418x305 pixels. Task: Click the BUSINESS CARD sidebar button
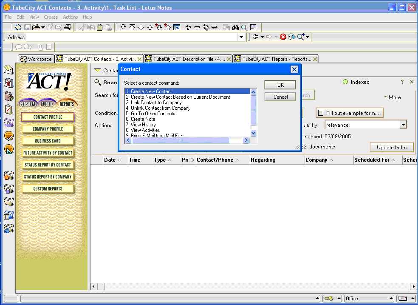coord(48,141)
